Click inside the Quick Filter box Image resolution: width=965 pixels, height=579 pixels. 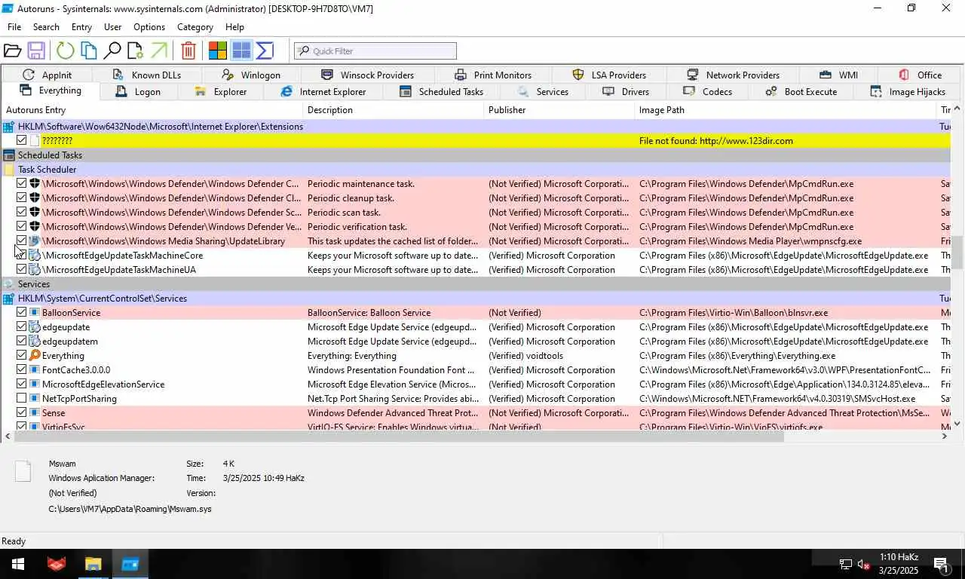tap(375, 51)
